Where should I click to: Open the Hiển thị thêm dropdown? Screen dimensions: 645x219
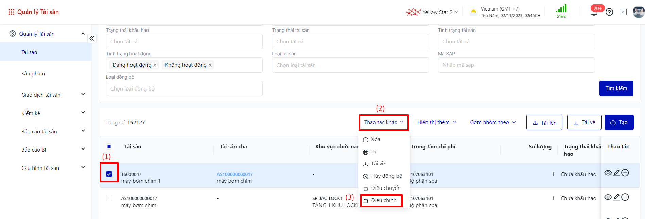(x=437, y=122)
